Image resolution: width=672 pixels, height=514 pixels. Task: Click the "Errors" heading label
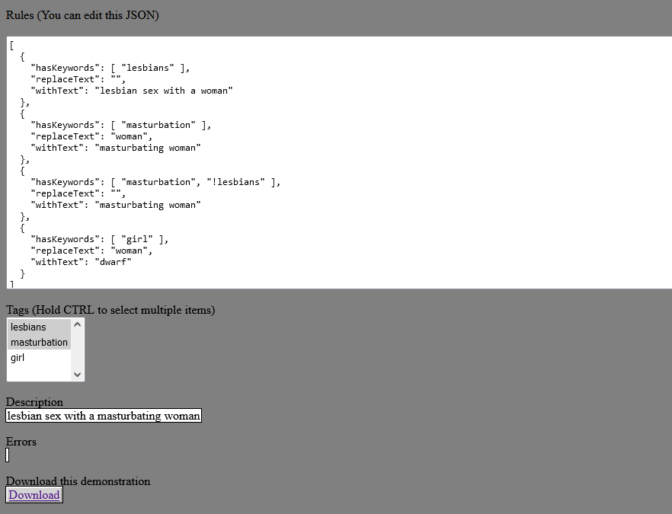pyautogui.click(x=21, y=442)
